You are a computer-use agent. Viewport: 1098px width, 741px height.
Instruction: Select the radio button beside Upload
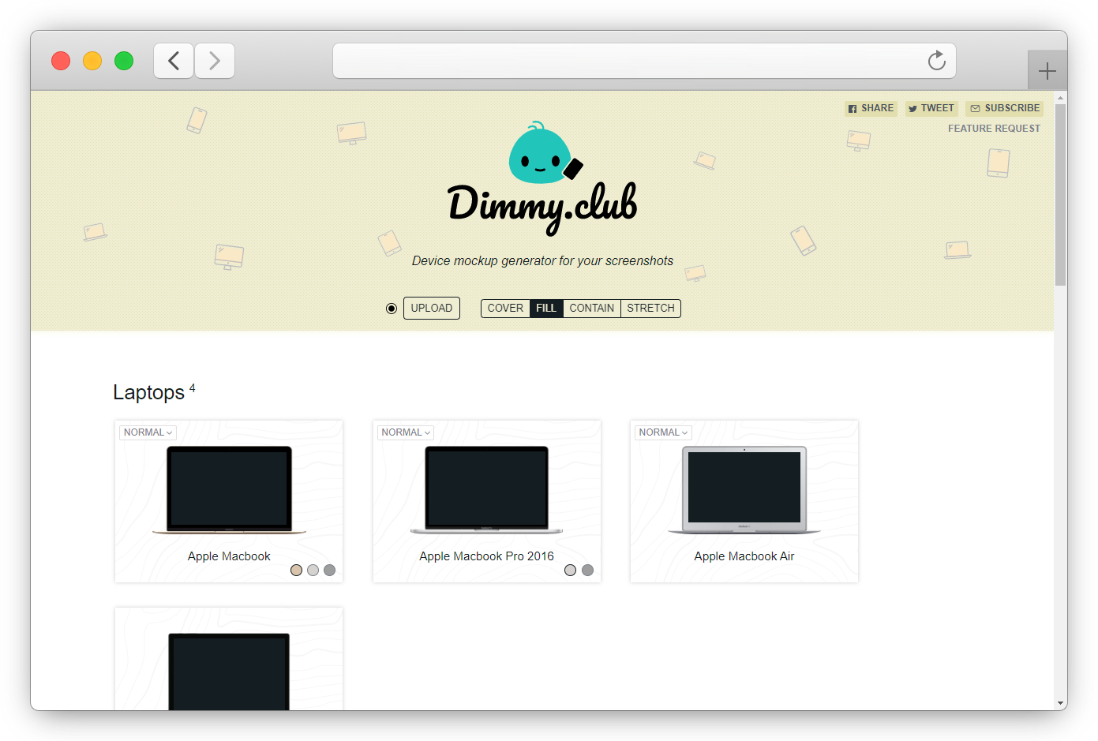[x=392, y=309]
